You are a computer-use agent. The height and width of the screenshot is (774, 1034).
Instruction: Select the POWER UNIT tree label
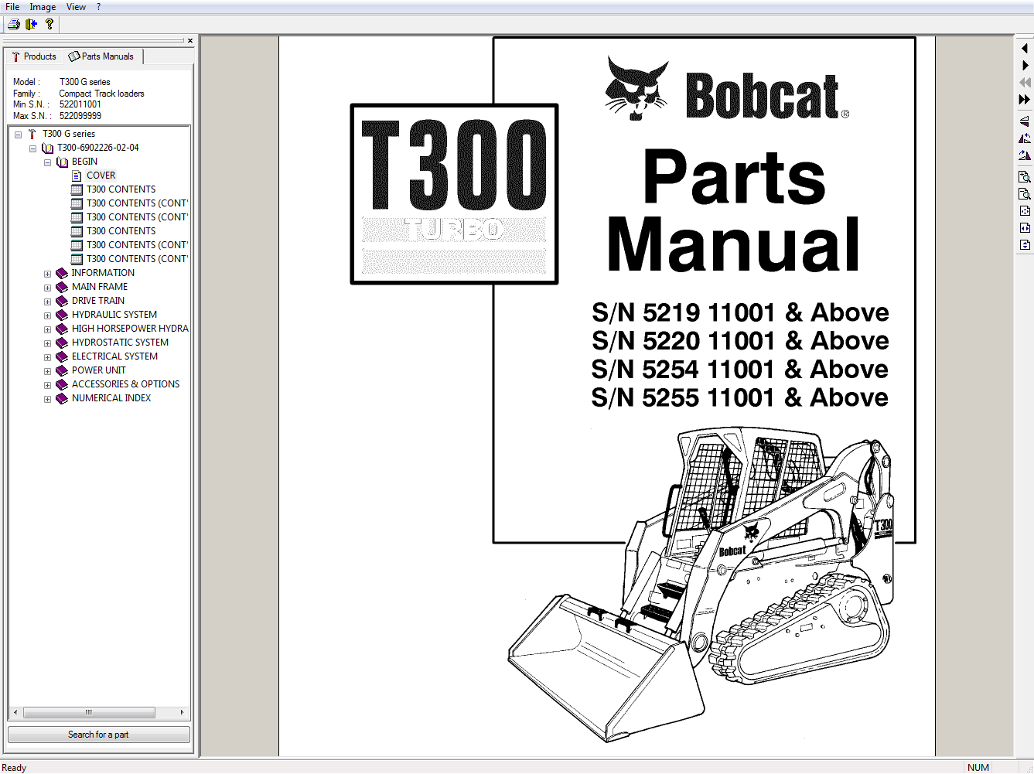click(x=98, y=370)
